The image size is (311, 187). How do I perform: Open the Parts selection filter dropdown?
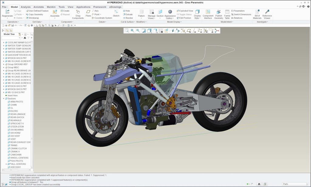[294, 184]
